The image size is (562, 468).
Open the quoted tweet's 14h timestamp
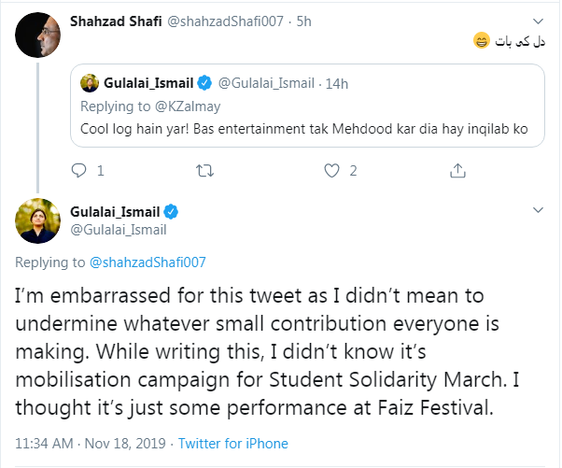point(335,83)
